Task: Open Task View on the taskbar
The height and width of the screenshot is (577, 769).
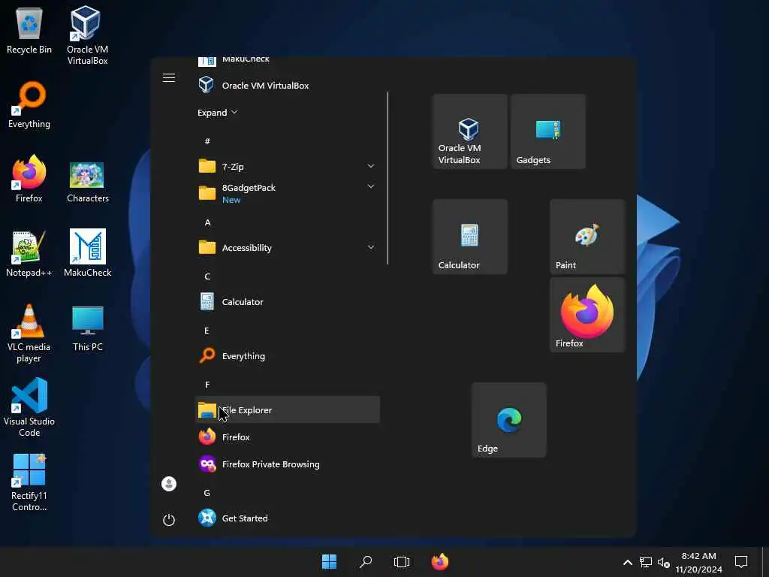Action: 402,562
